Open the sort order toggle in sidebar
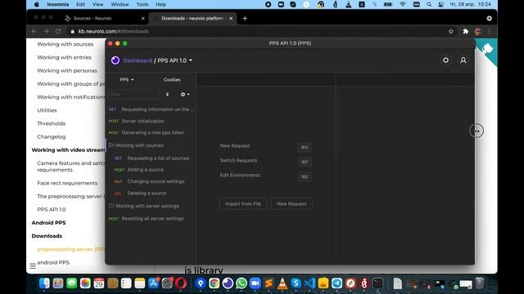Screen dimensions: 524x294 [167, 95]
